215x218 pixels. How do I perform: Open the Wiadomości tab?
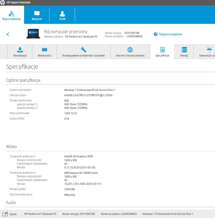pos(45,52)
